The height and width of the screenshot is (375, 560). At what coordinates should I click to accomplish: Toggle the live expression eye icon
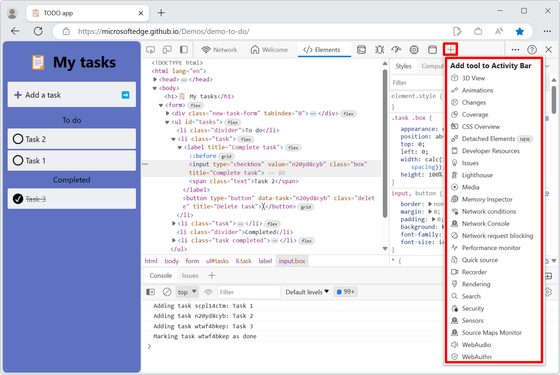click(x=208, y=292)
